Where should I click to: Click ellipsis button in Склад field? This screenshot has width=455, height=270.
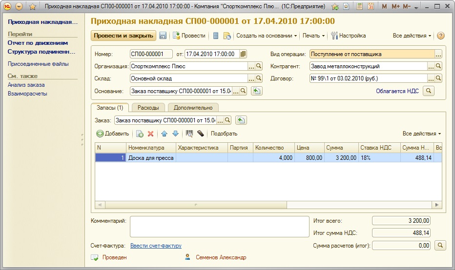[251, 78]
